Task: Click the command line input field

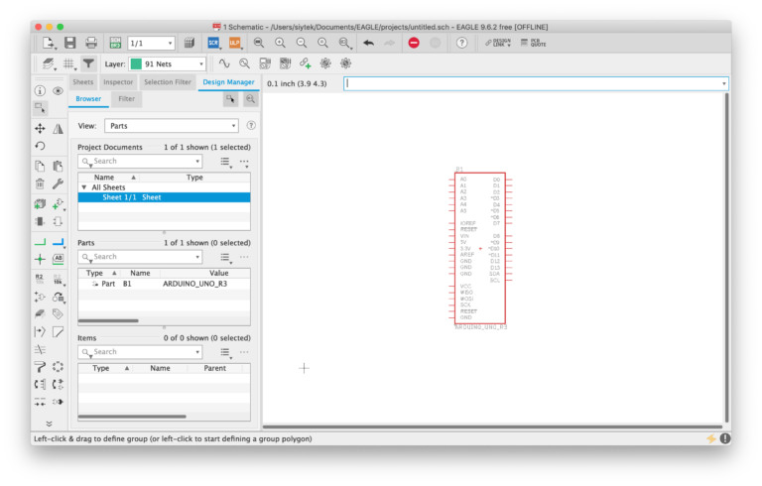Action: pyautogui.click(x=536, y=83)
